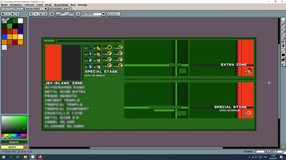286x160 pixels.
Task: Pick the pale blue palette swatch
Action: click(4, 47)
